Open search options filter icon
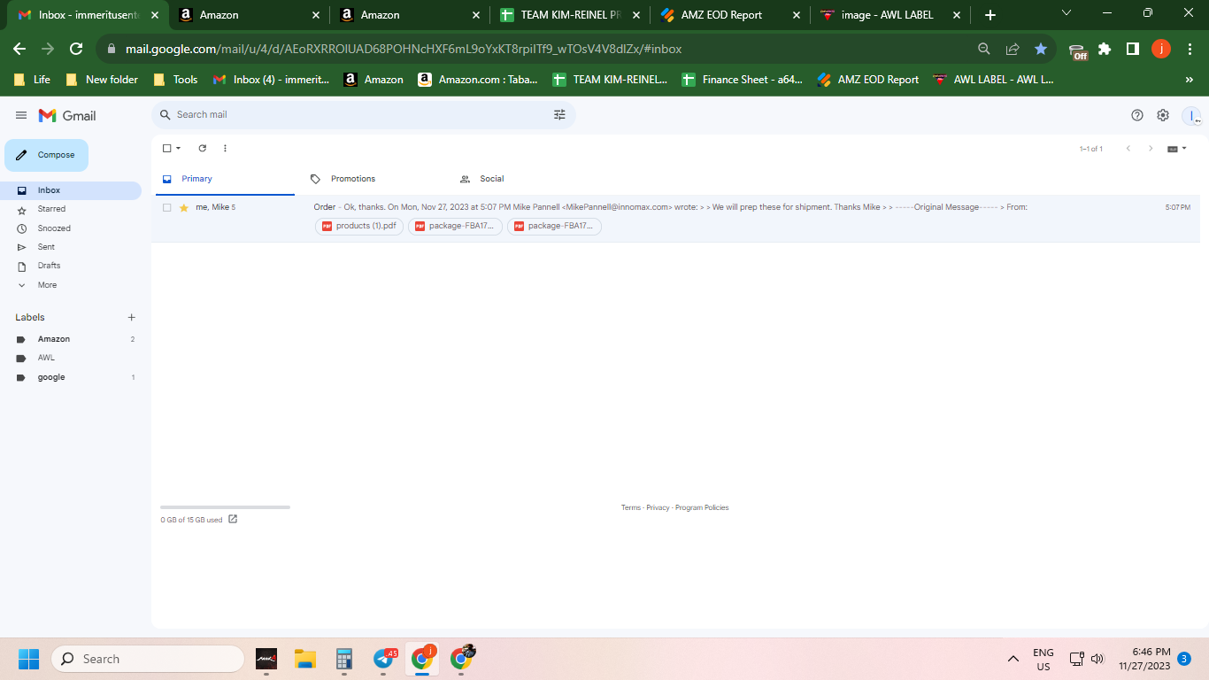Image resolution: width=1209 pixels, height=680 pixels. click(559, 114)
